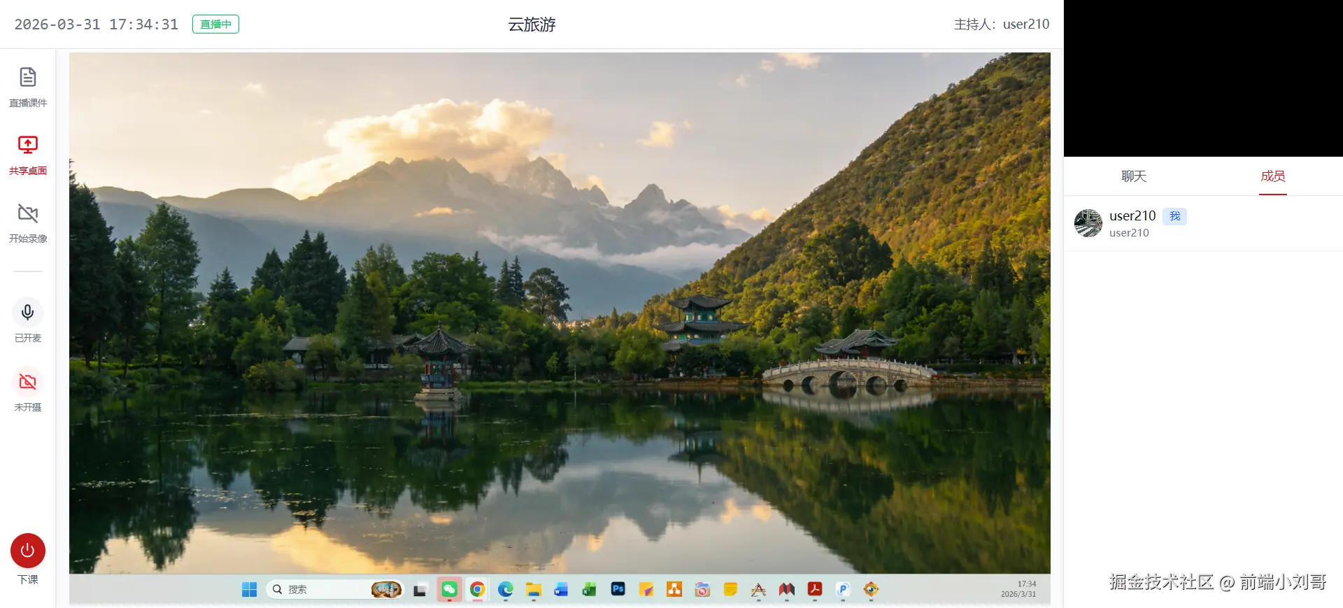1343x608 pixels.
Task: Open the red Adobe Acrobat taskbar icon
Action: (815, 590)
